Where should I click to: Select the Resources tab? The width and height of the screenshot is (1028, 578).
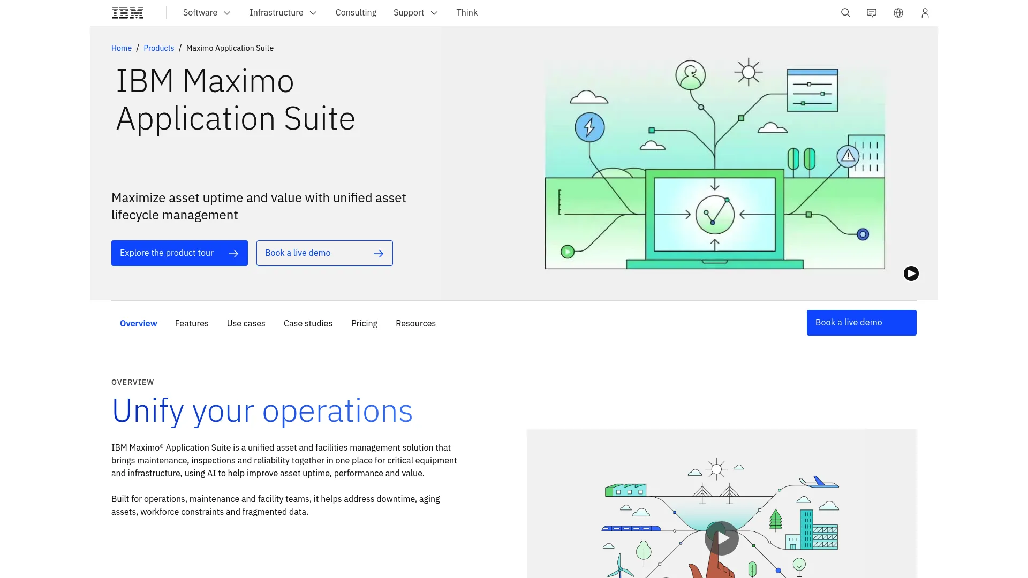pos(415,323)
